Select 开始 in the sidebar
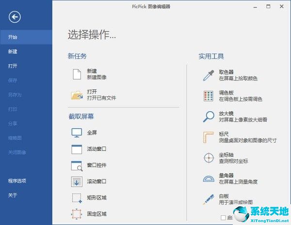Screen dimensions: 291x225 (26, 37)
